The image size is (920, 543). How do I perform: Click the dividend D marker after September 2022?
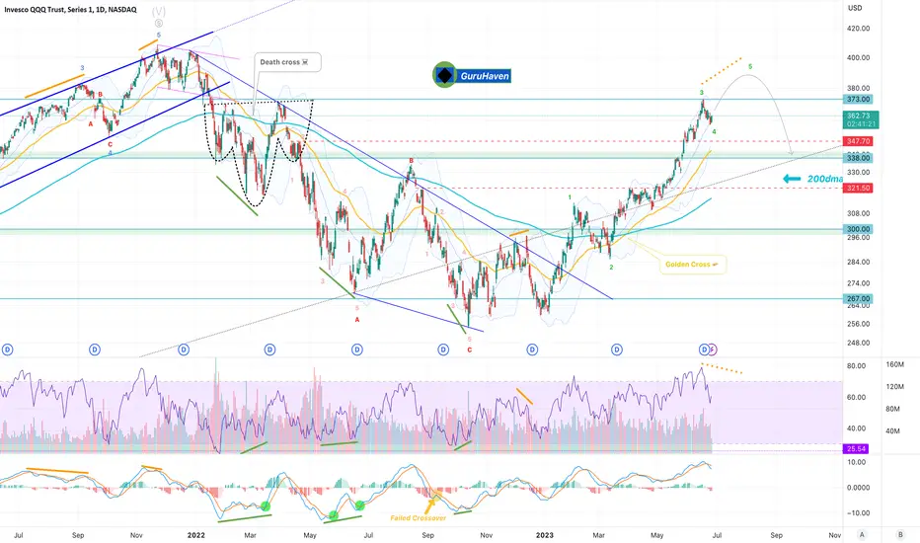coord(443,349)
